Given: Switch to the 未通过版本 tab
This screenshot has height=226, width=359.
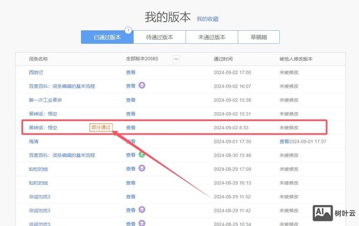Looking at the screenshot, I should click(x=212, y=37).
